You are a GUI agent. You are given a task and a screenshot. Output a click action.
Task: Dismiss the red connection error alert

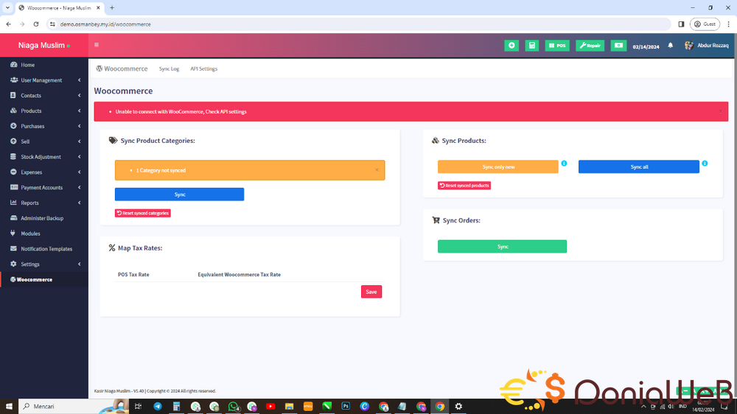pos(720,111)
